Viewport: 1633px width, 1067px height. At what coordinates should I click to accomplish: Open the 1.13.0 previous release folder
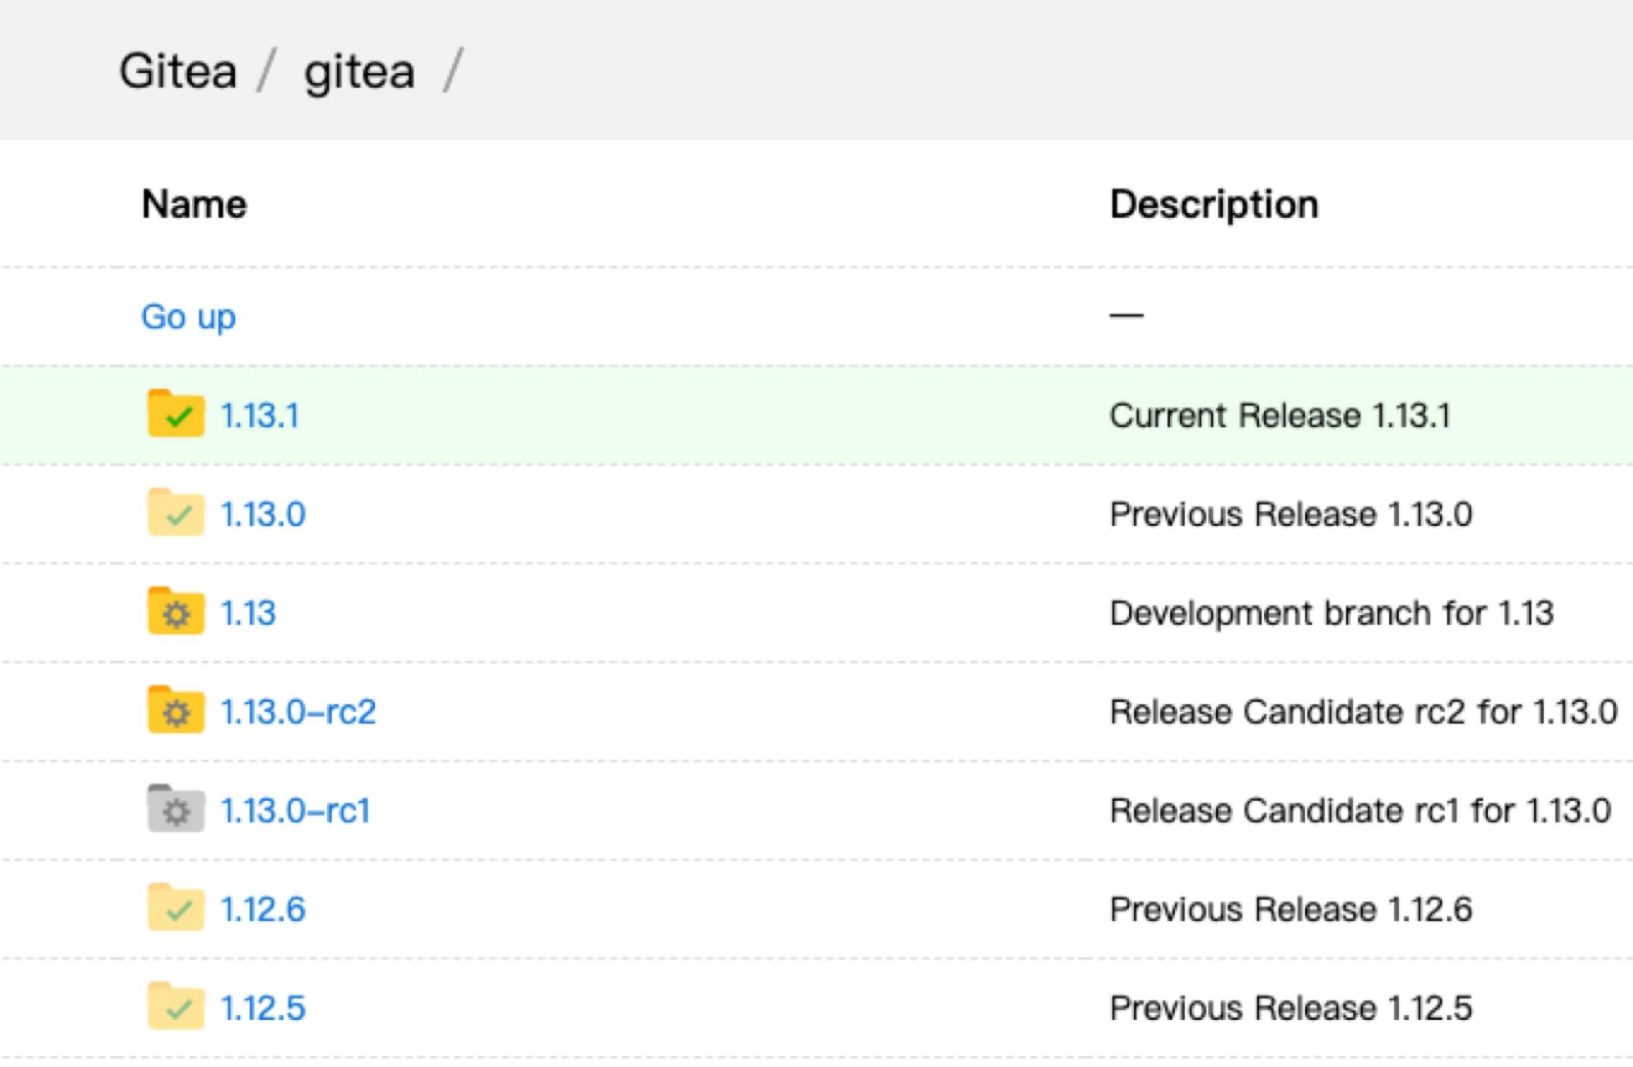point(263,515)
